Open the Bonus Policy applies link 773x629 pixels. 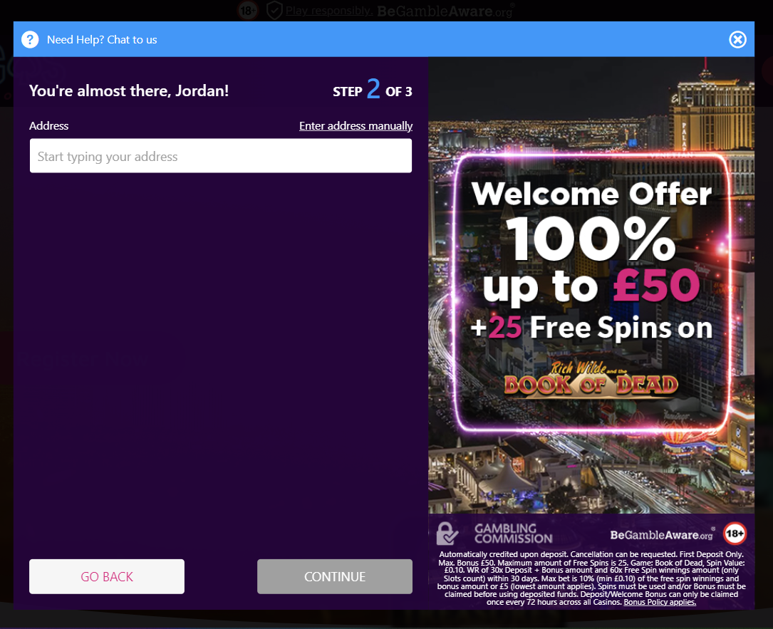click(x=660, y=602)
